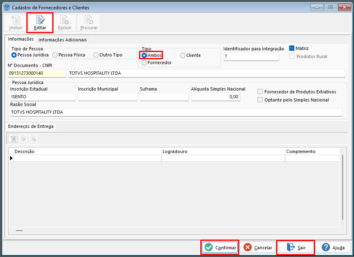Minimize the Cadastro window
The image size is (354, 257).
pos(317,8)
